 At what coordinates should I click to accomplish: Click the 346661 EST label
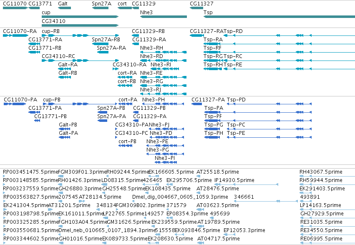tap(244, 197)
